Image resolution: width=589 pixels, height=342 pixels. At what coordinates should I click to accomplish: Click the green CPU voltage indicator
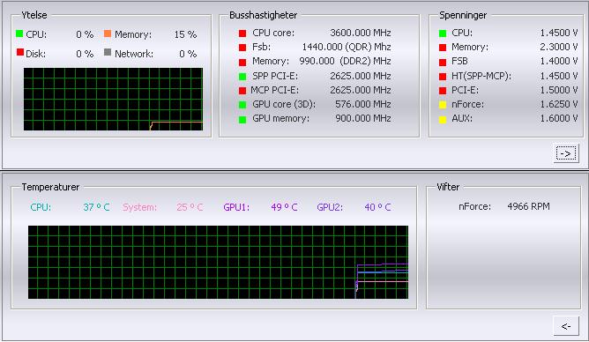(443, 33)
